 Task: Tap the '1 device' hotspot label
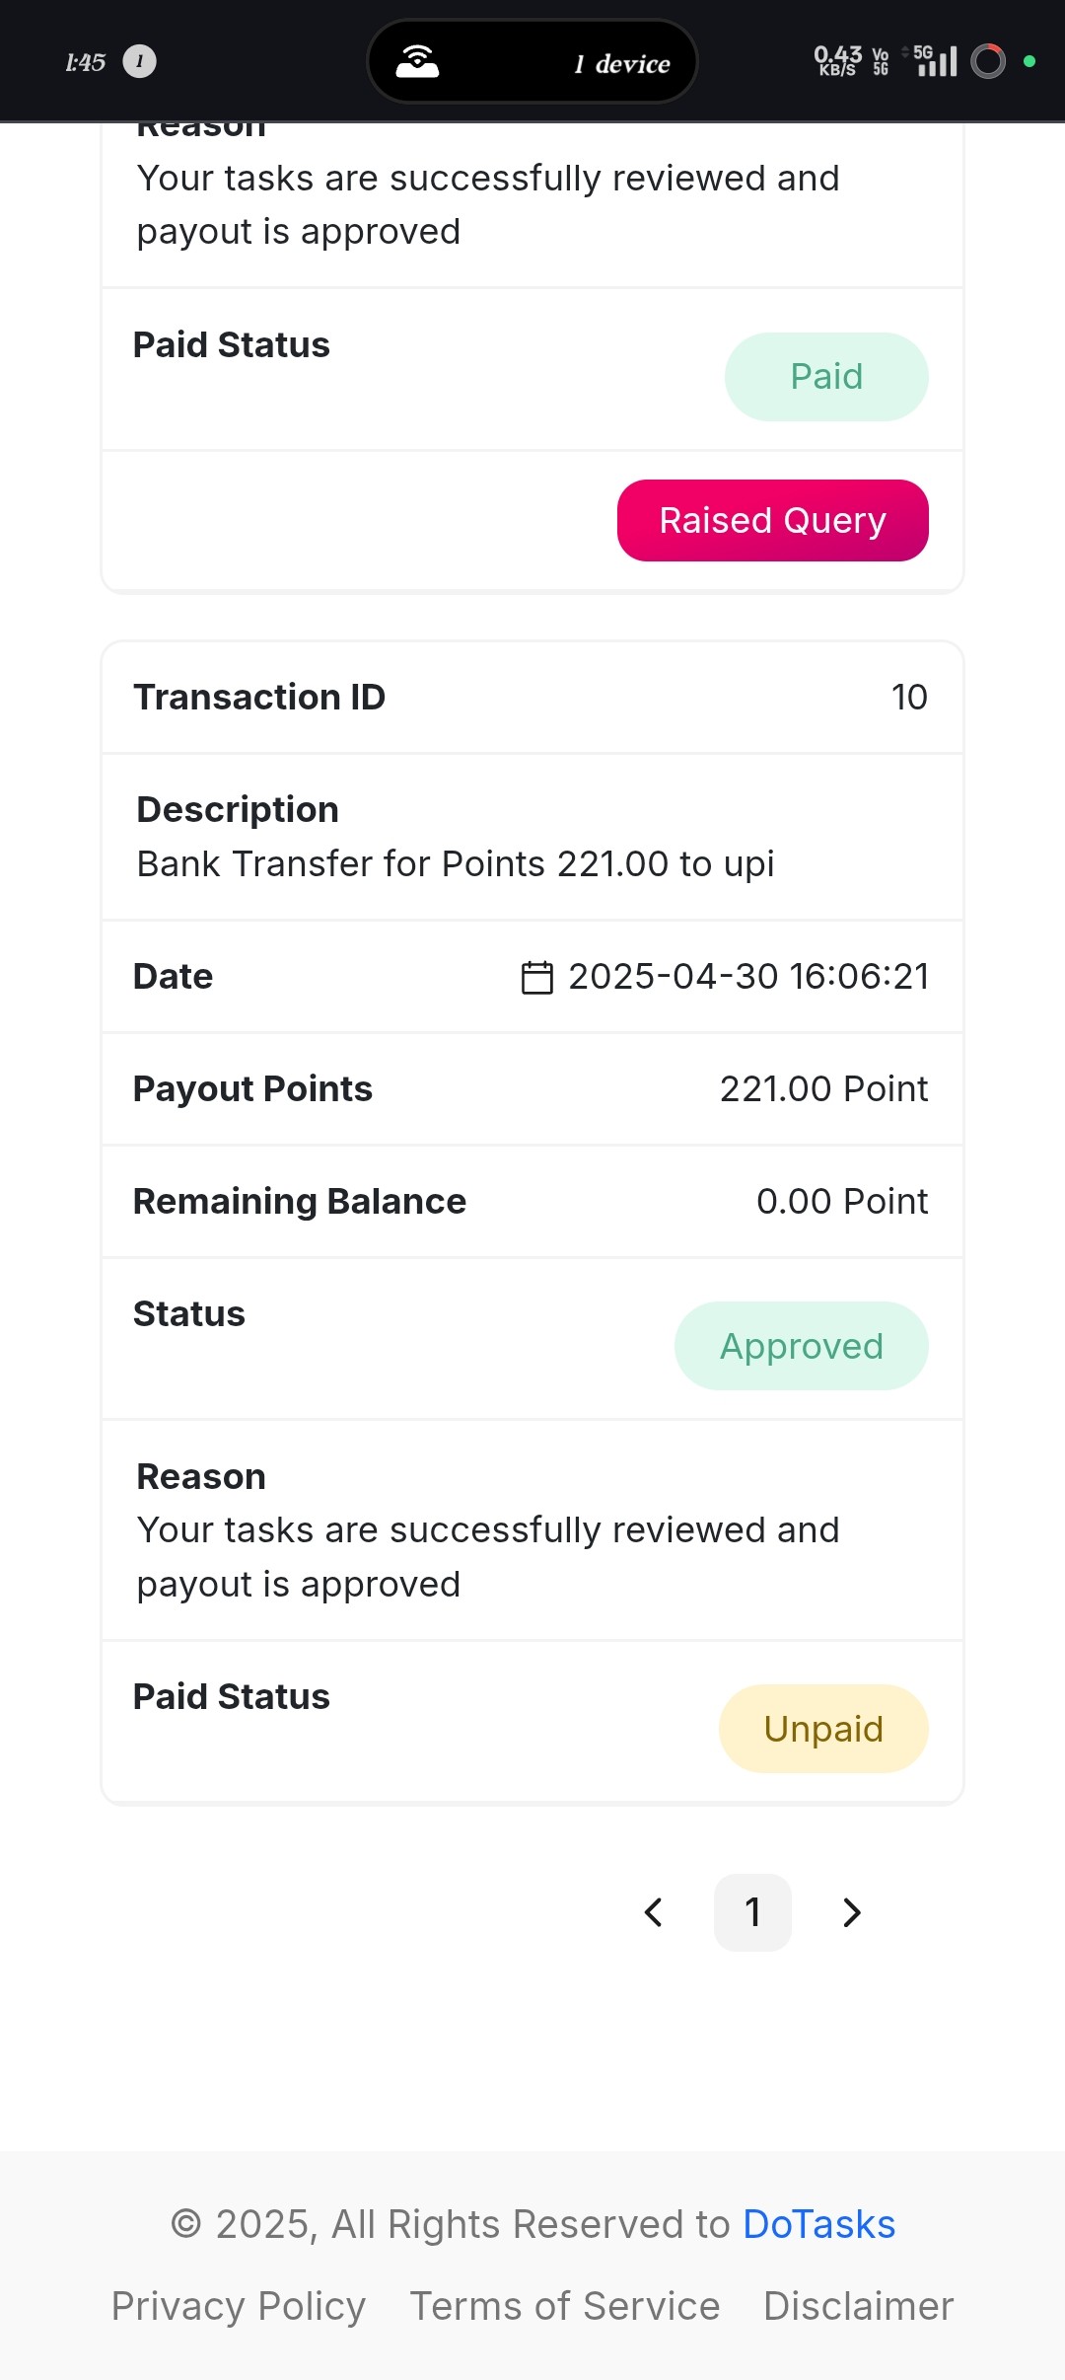[x=622, y=64]
